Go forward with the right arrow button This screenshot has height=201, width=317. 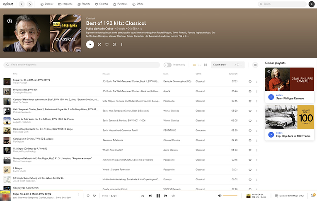pos(30,4)
